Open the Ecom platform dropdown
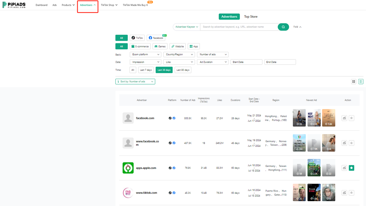The width and height of the screenshot is (366, 206). pos(145,54)
